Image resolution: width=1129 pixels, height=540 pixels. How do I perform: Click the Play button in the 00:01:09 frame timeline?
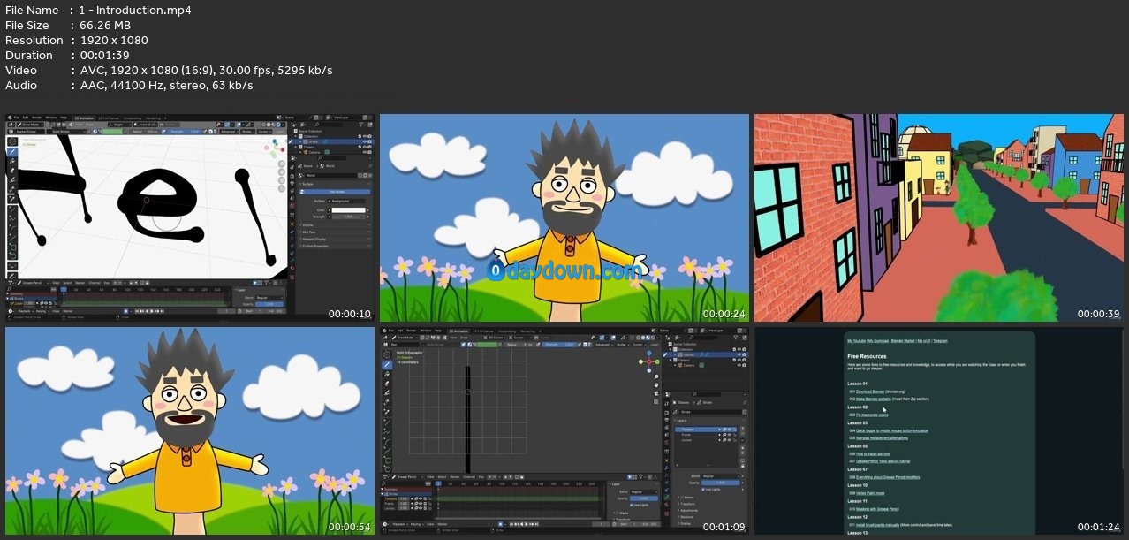pos(527,524)
